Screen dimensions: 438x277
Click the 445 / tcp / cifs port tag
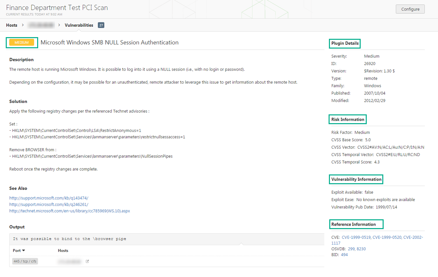(25, 261)
